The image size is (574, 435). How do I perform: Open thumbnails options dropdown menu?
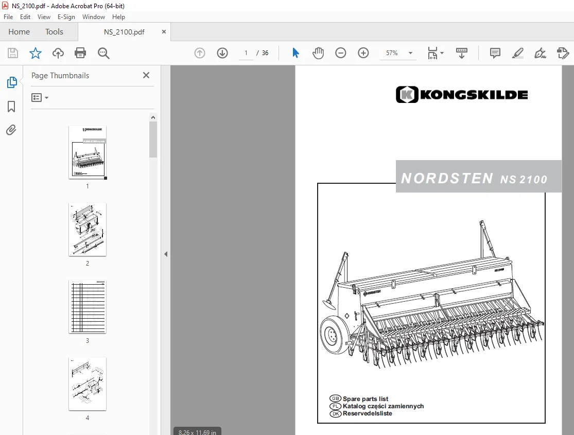(40, 98)
